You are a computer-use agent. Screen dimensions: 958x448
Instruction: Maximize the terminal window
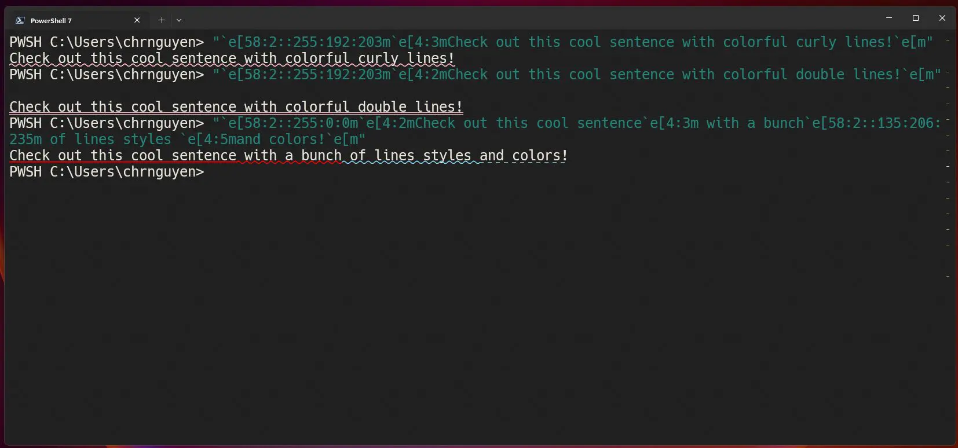[916, 19]
